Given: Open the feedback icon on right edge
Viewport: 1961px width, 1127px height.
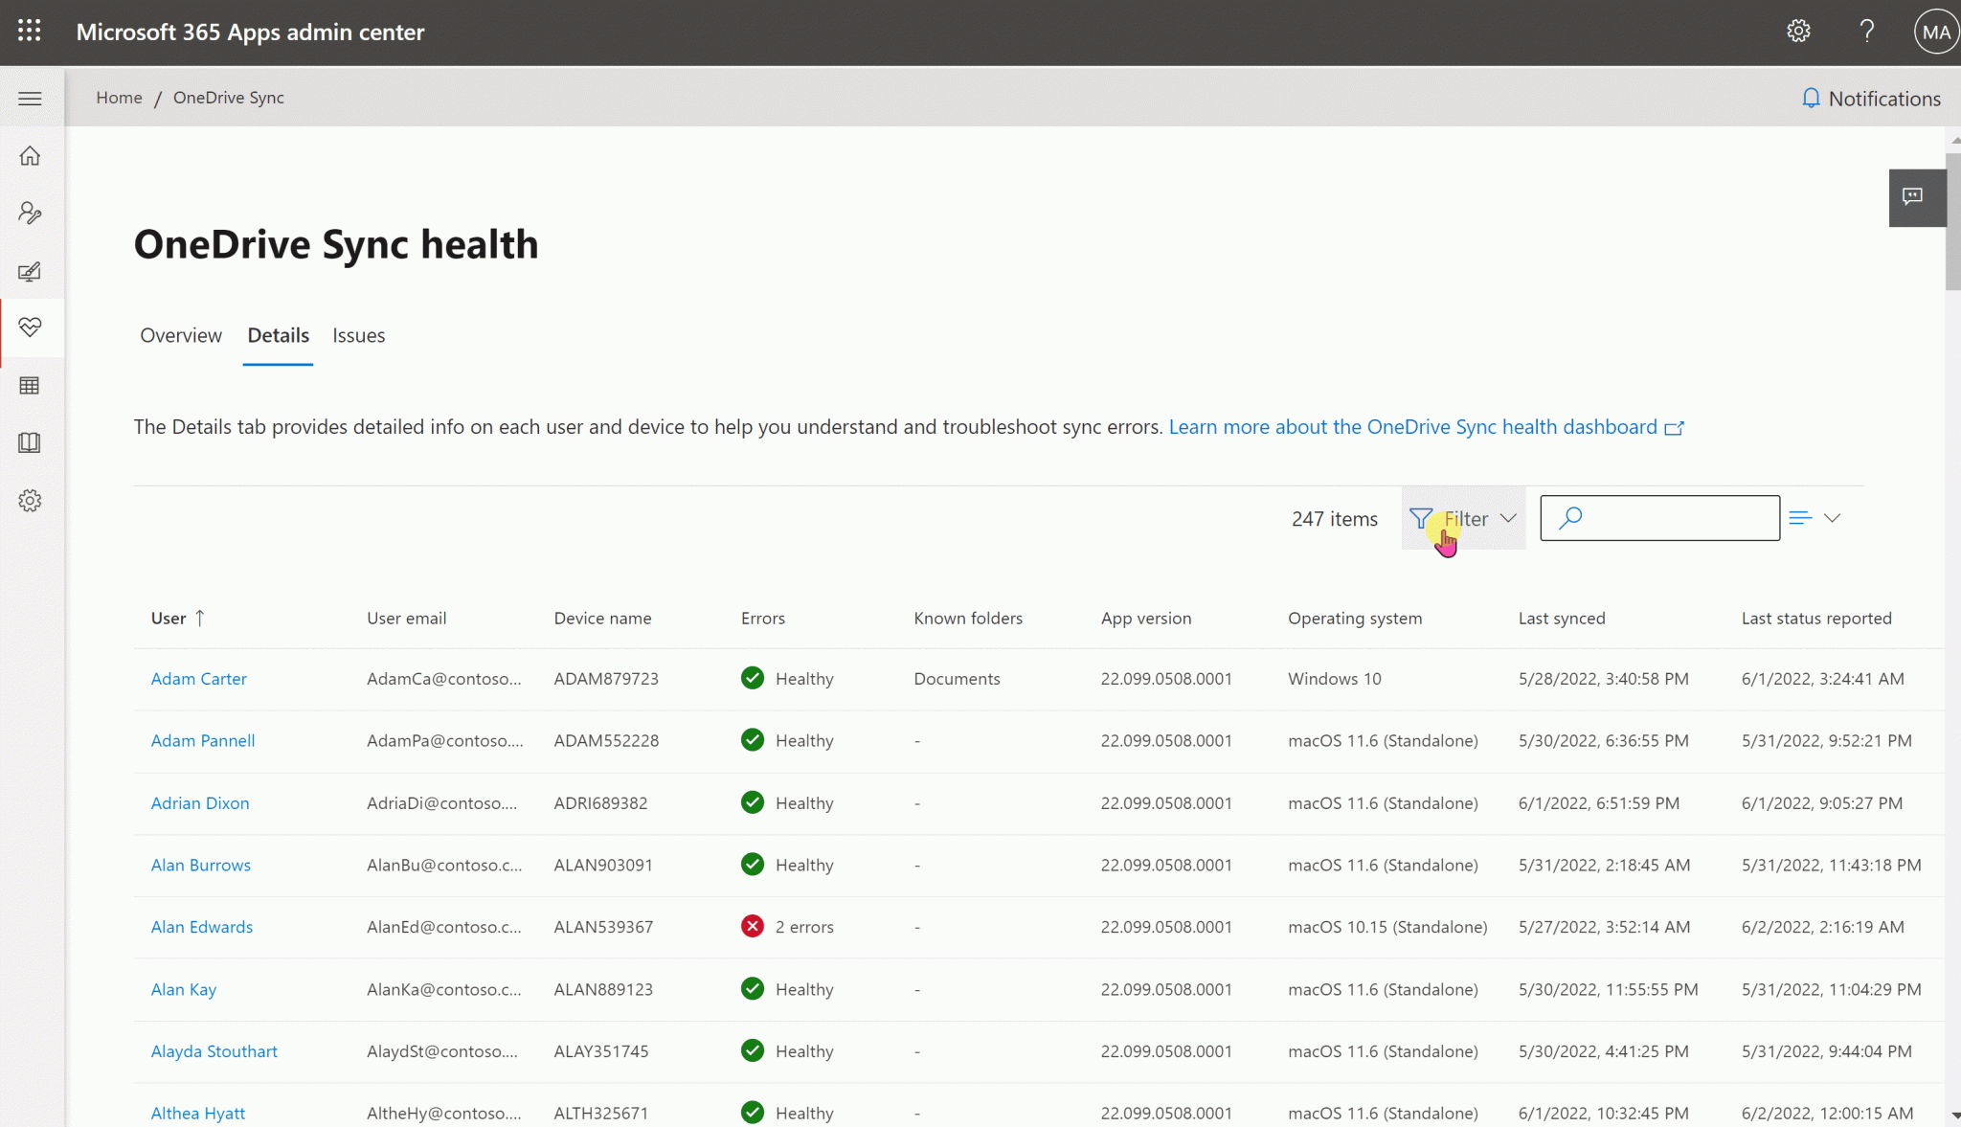Looking at the screenshot, I should coord(1916,197).
